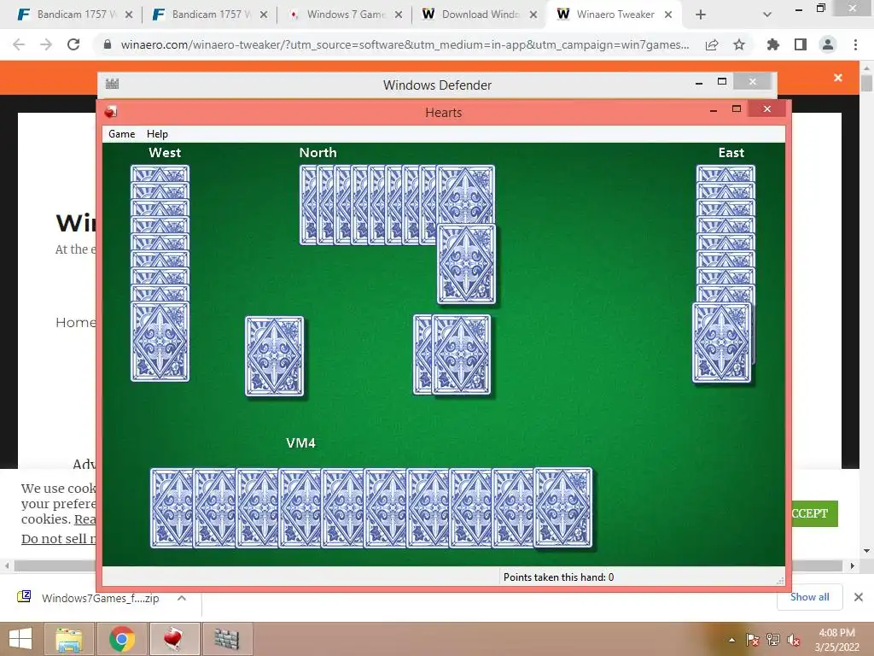Reload the winaero page

coord(73,44)
